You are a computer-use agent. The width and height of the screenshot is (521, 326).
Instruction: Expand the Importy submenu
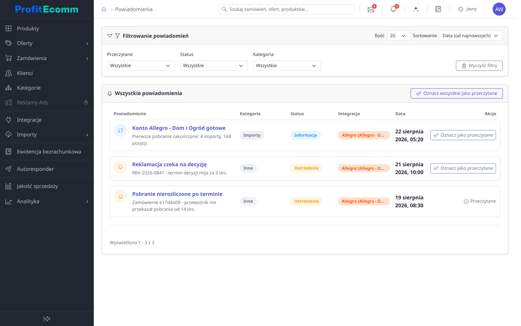[x=87, y=135]
